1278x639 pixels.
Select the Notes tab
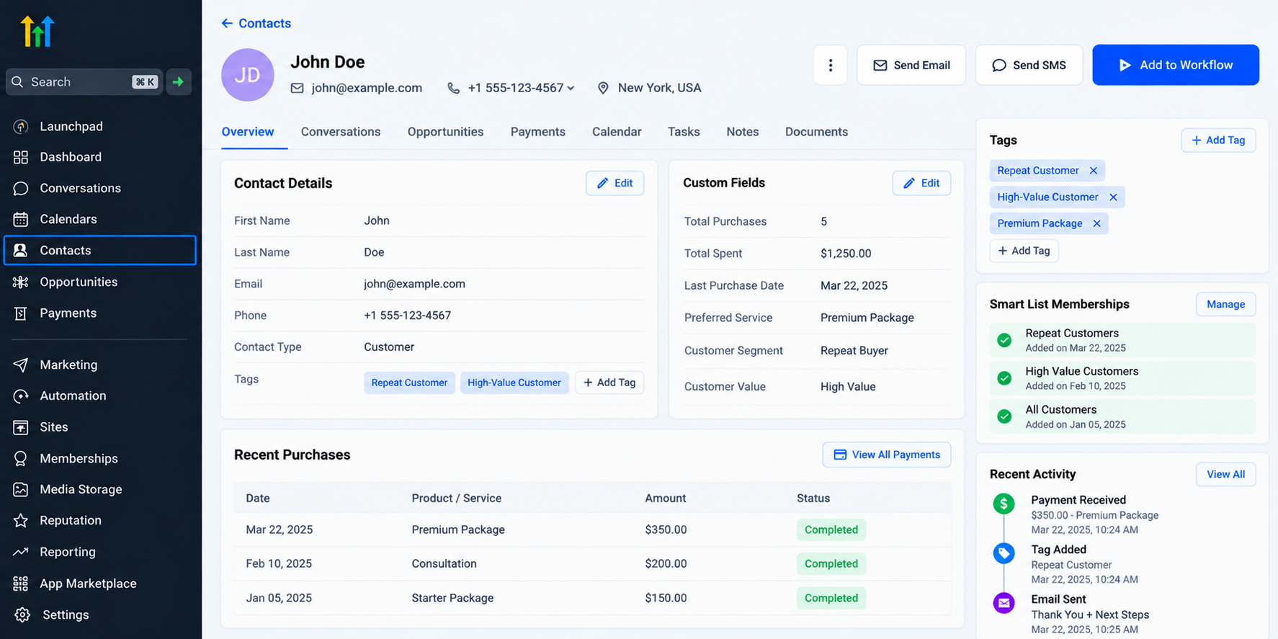tap(743, 132)
